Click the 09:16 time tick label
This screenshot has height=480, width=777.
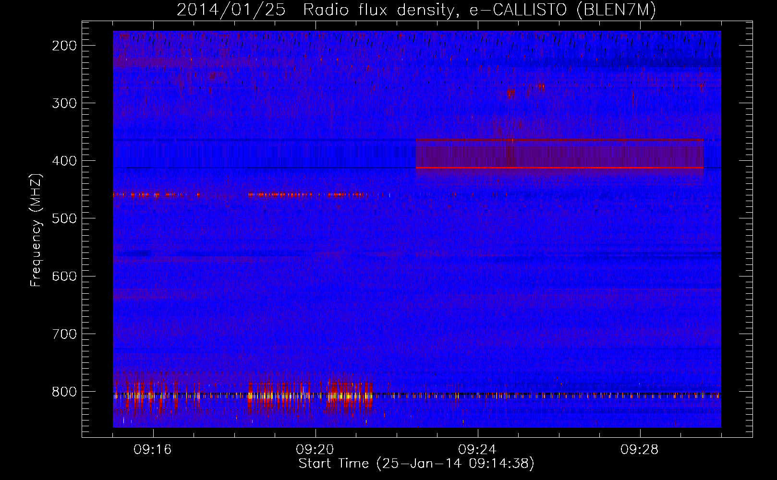click(x=153, y=450)
